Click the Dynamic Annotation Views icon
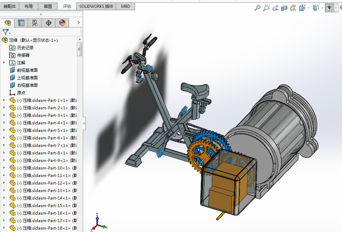This screenshot has width=342, height=232. click(293, 8)
